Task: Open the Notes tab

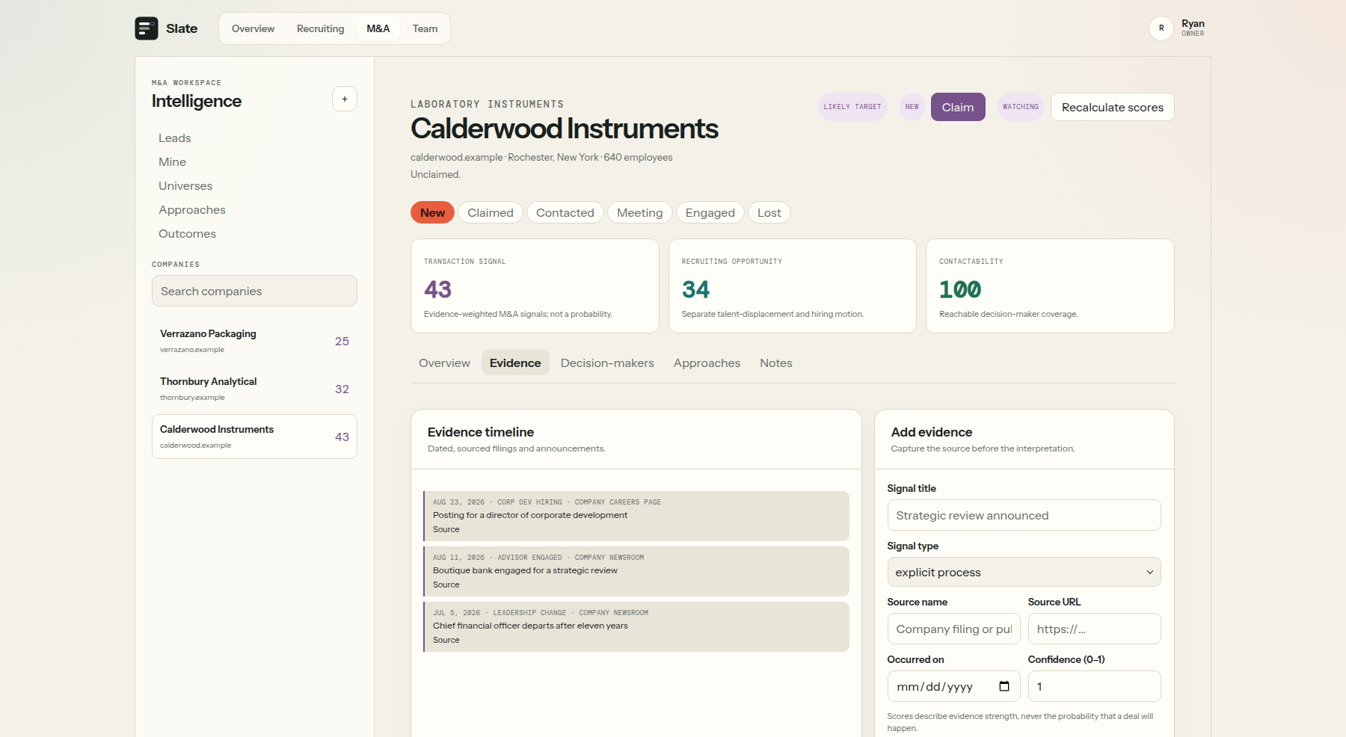Action: [x=776, y=363]
